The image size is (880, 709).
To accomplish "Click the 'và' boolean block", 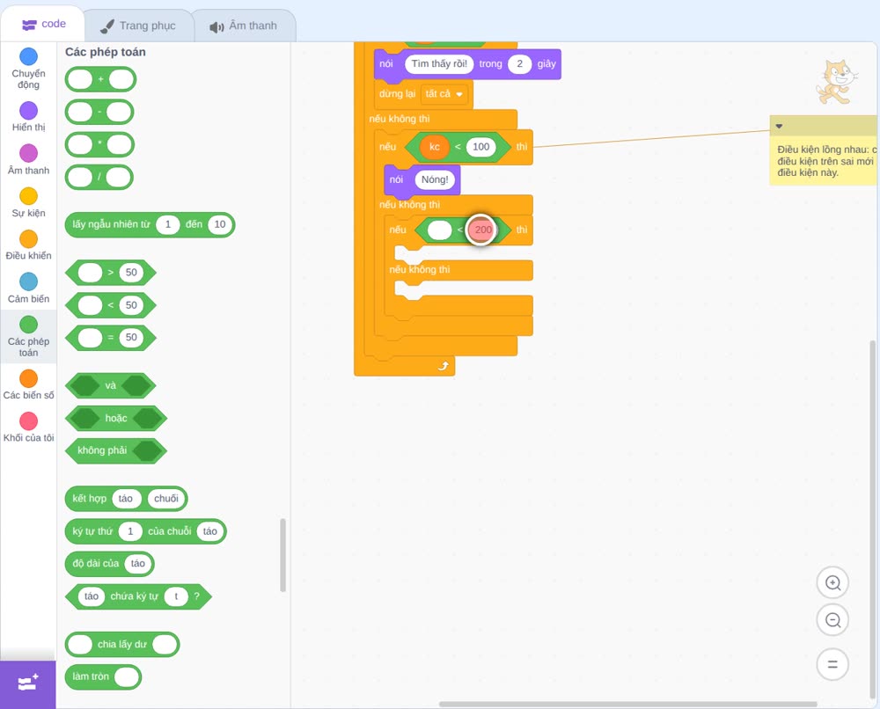I will coord(111,386).
